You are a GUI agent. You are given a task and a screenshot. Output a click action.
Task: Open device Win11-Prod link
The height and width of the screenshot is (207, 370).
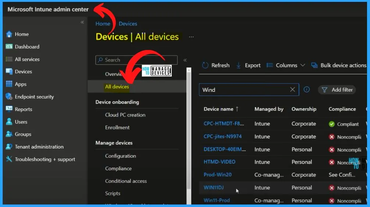pyautogui.click(x=217, y=200)
